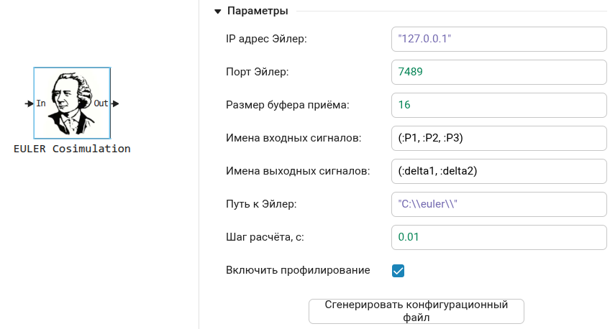
Task: Click the Параметры section title
Action: [x=258, y=11]
